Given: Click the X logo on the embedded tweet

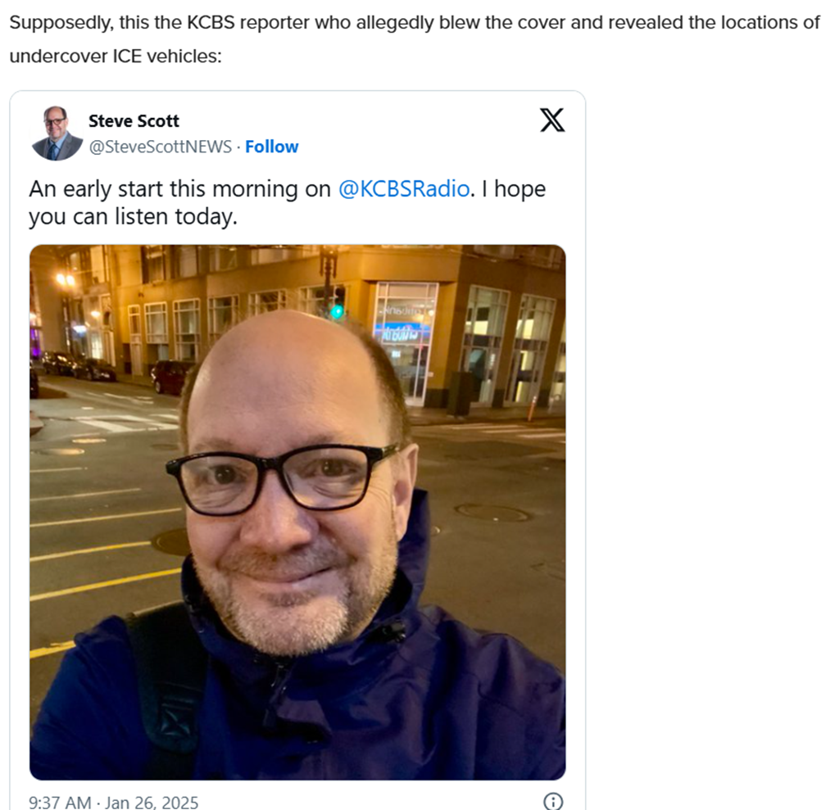Looking at the screenshot, I should pyautogui.click(x=552, y=120).
